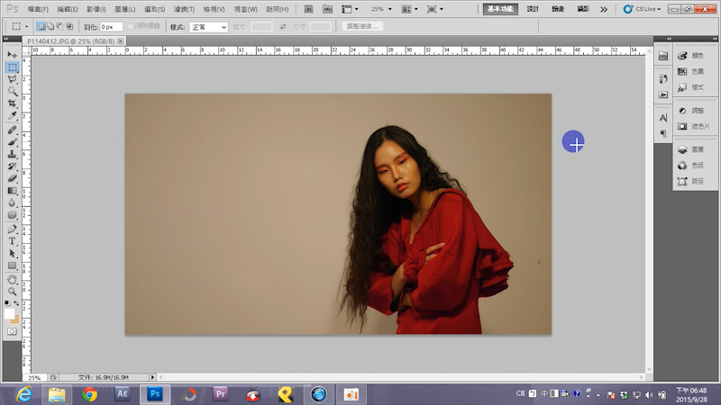
Task: Open the Screen Mode dropdown
Action: pyautogui.click(x=435, y=9)
